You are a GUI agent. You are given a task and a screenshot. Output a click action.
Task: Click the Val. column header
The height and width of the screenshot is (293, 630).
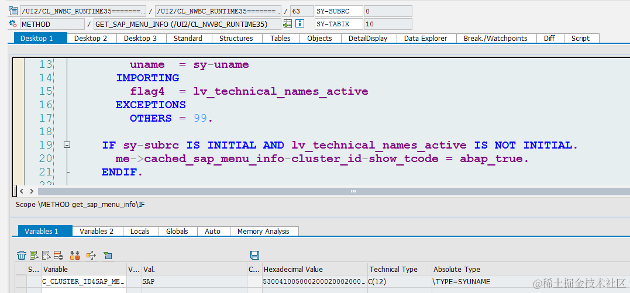point(194,269)
